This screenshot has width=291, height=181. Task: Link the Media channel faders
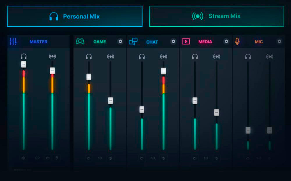click(206, 158)
